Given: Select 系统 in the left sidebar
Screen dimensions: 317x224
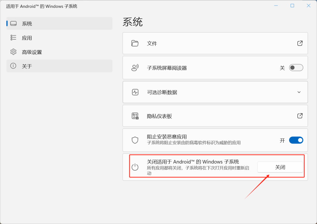Looking at the screenshot, I should coord(27,24).
